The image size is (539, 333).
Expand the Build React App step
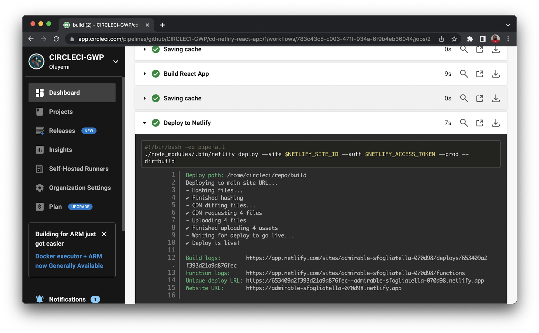coord(145,73)
